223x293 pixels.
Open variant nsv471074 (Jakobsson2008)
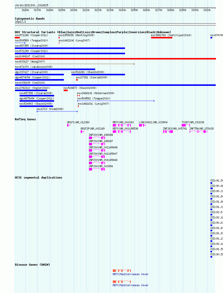(x=34, y=67)
